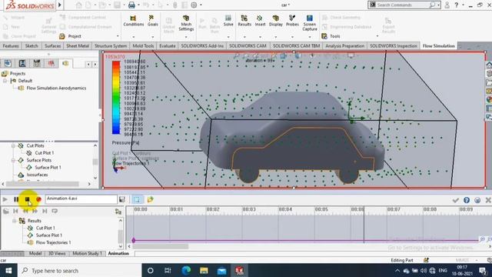Image resolution: width=492 pixels, height=277 pixels.
Task: Click the open folder icon in animation toolbar
Action: point(151,199)
